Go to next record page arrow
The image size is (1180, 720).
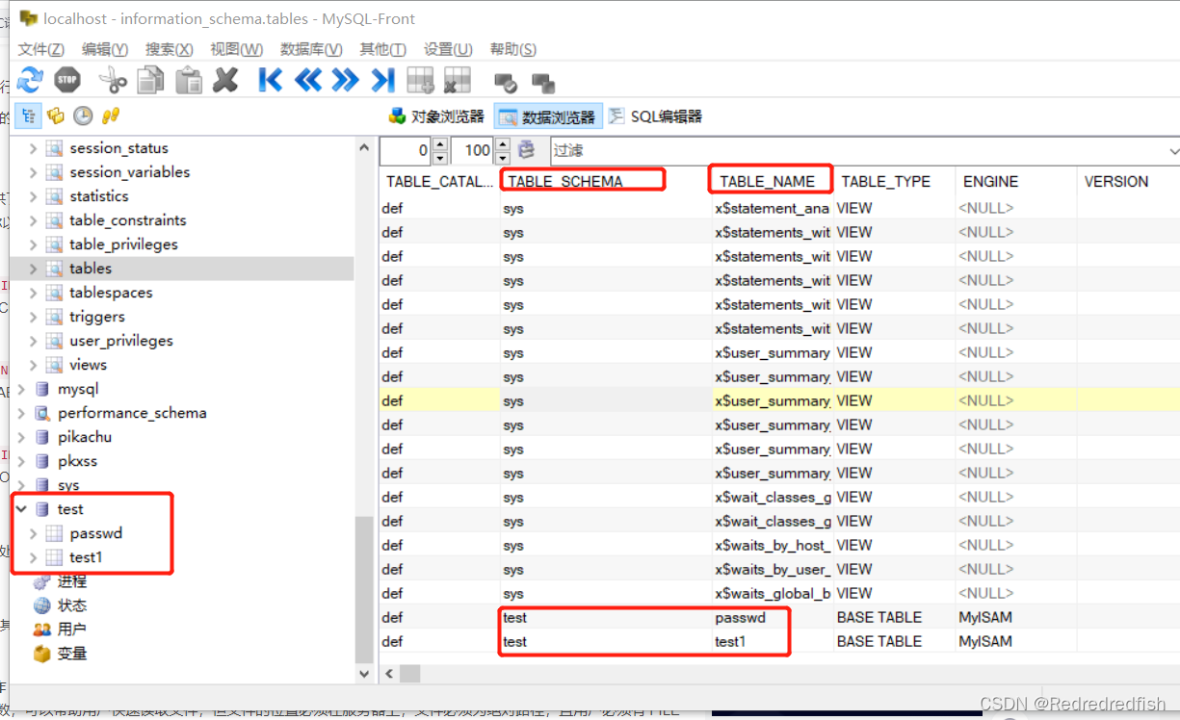(x=345, y=80)
